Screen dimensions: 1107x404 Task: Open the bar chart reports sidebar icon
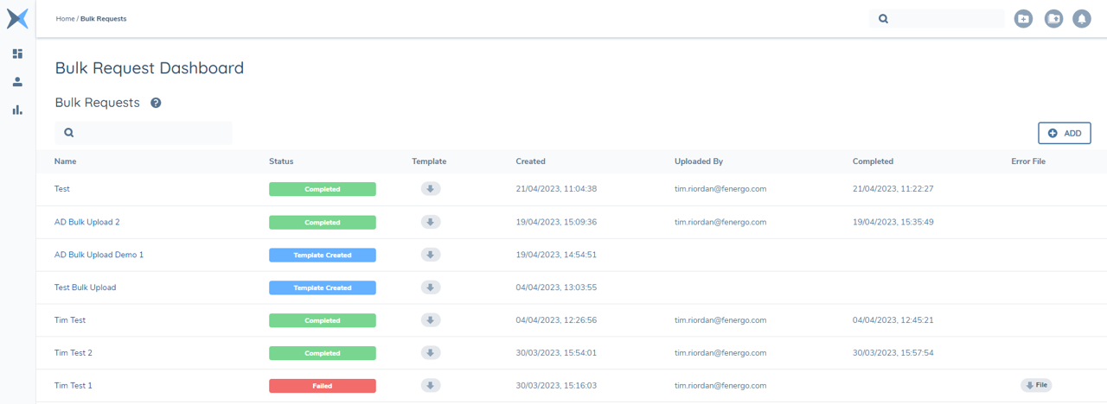(17, 110)
